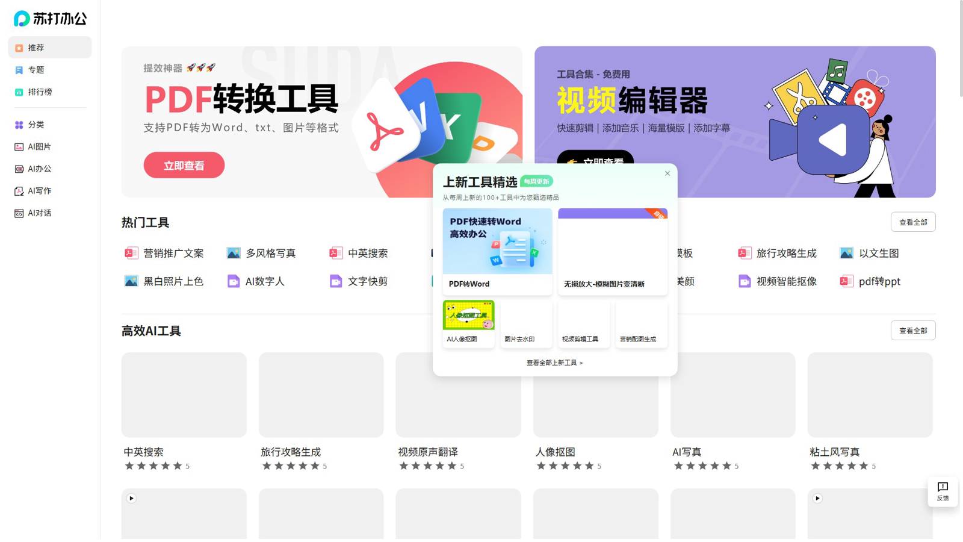Click the 以文生图 image icon
The width and height of the screenshot is (963, 542).
(847, 253)
